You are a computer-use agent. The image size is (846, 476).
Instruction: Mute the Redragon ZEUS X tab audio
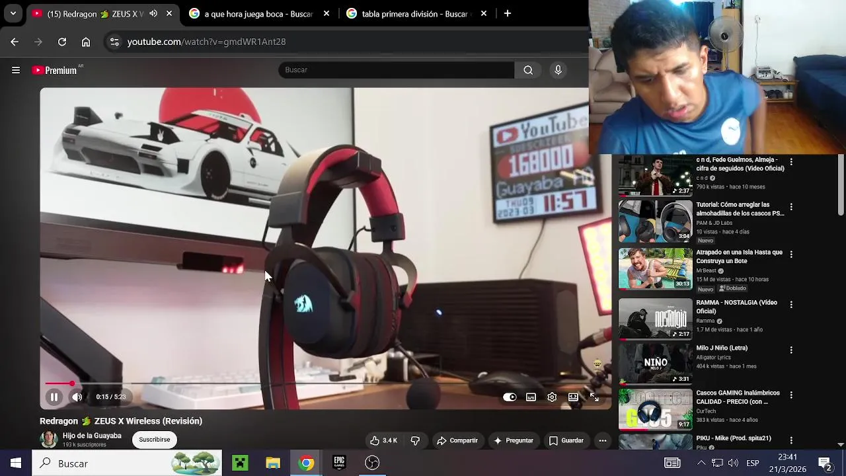(153, 13)
